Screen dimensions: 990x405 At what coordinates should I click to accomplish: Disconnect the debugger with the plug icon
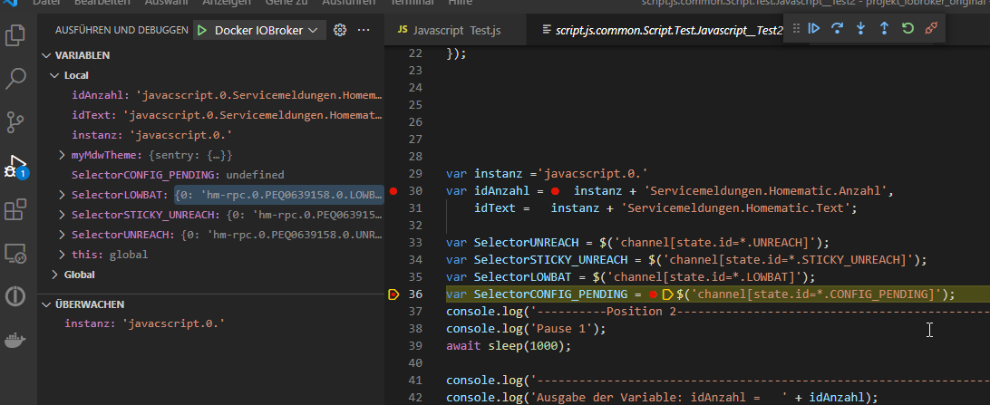tap(931, 28)
